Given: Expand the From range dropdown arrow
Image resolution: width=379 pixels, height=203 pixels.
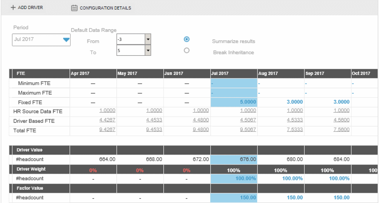Looking at the screenshot, I should (148, 39).
